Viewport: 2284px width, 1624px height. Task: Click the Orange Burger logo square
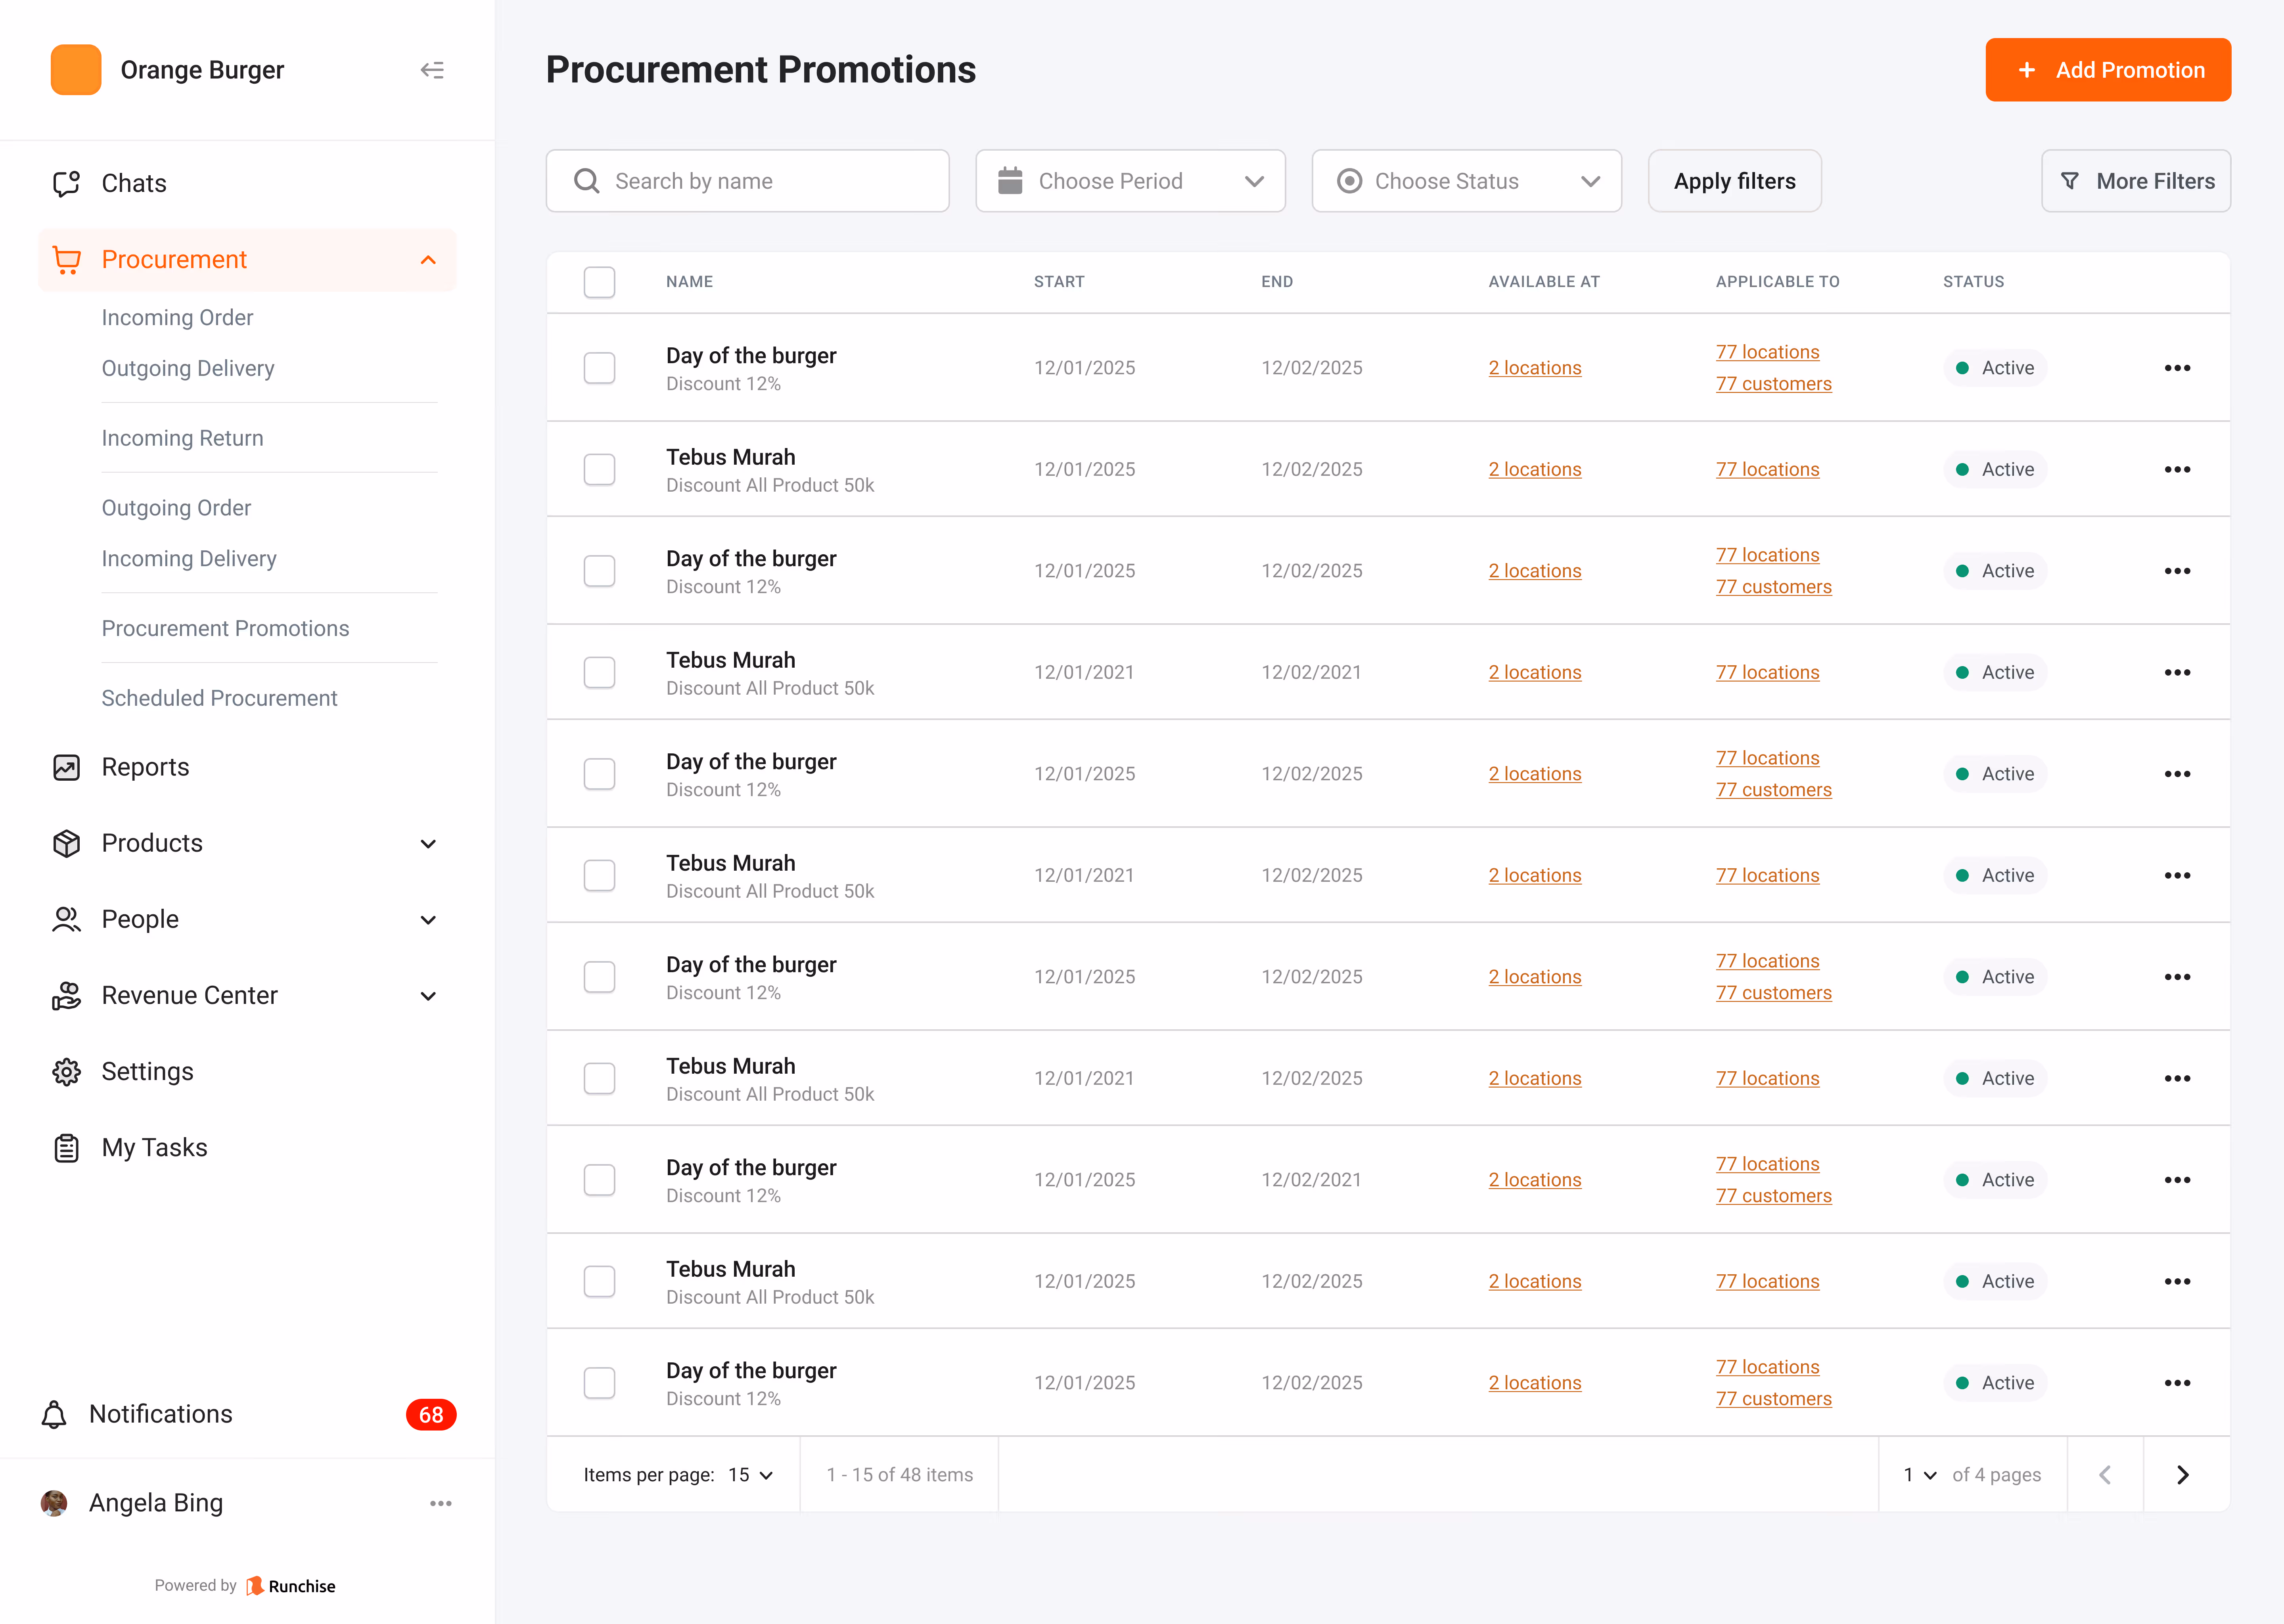point(76,70)
